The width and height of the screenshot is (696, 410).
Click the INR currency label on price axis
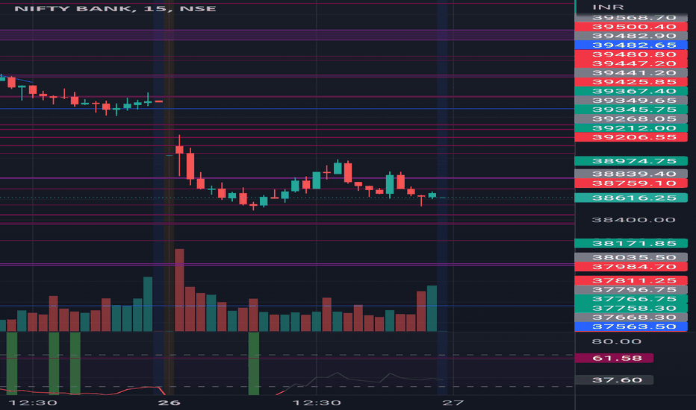click(608, 7)
